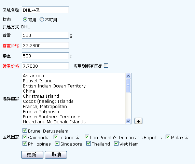Click the 首重价格 field showing 37.2800
Viewport: 195px width, 164px height.
45,45
